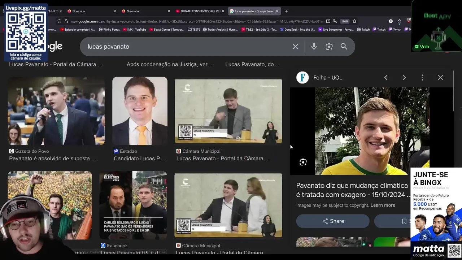462x260 pixels.
Task: Open three-dot options in image preview panel
Action: [x=422, y=78]
